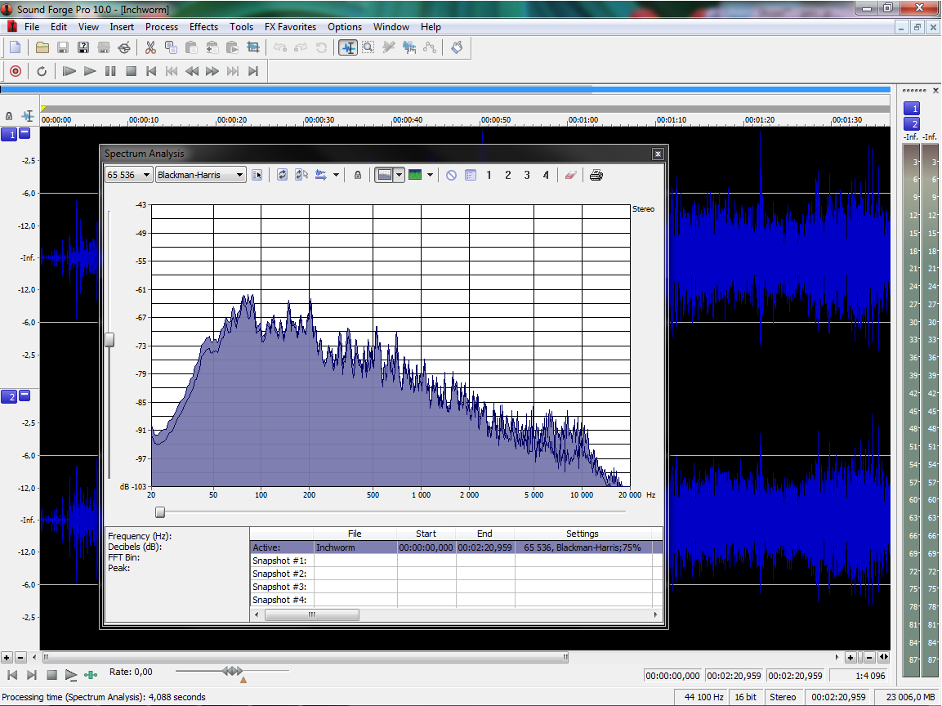Toggle the auto-refresh with cursor icon
This screenshot has width=942, height=706.
[x=301, y=175]
